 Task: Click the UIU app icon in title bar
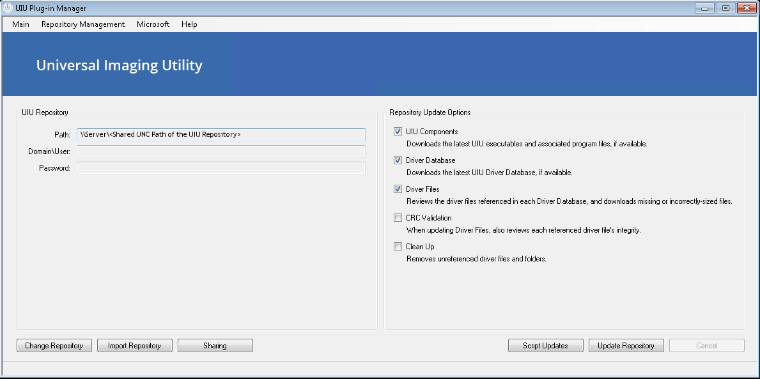[7, 8]
